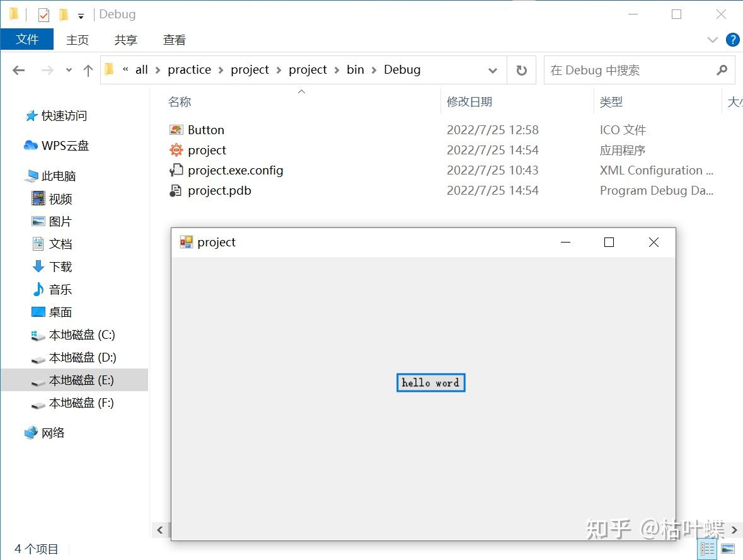Refresh the Debug folder view
Image resolution: width=743 pixels, height=560 pixels.
pyautogui.click(x=522, y=70)
